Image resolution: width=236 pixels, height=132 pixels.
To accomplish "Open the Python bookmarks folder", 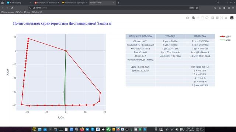I will (19, 12).
